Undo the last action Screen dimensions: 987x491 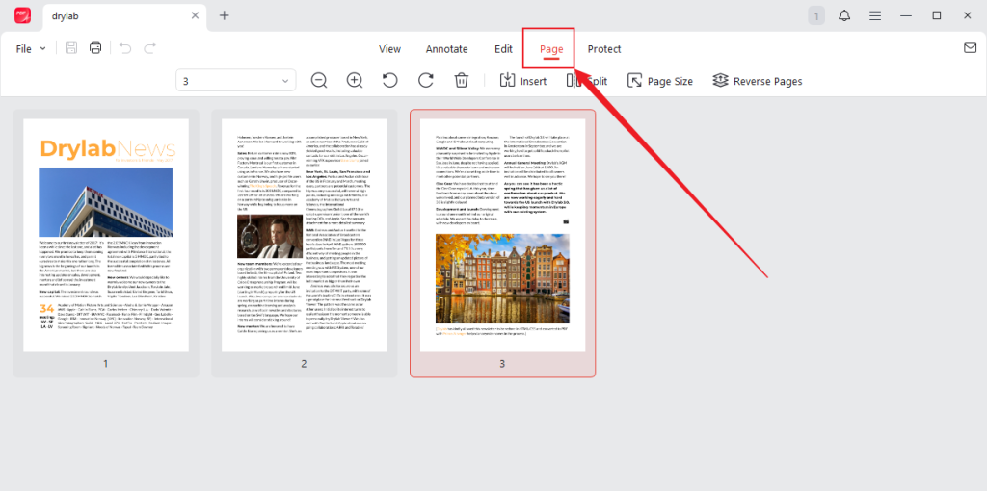tap(125, 48)
